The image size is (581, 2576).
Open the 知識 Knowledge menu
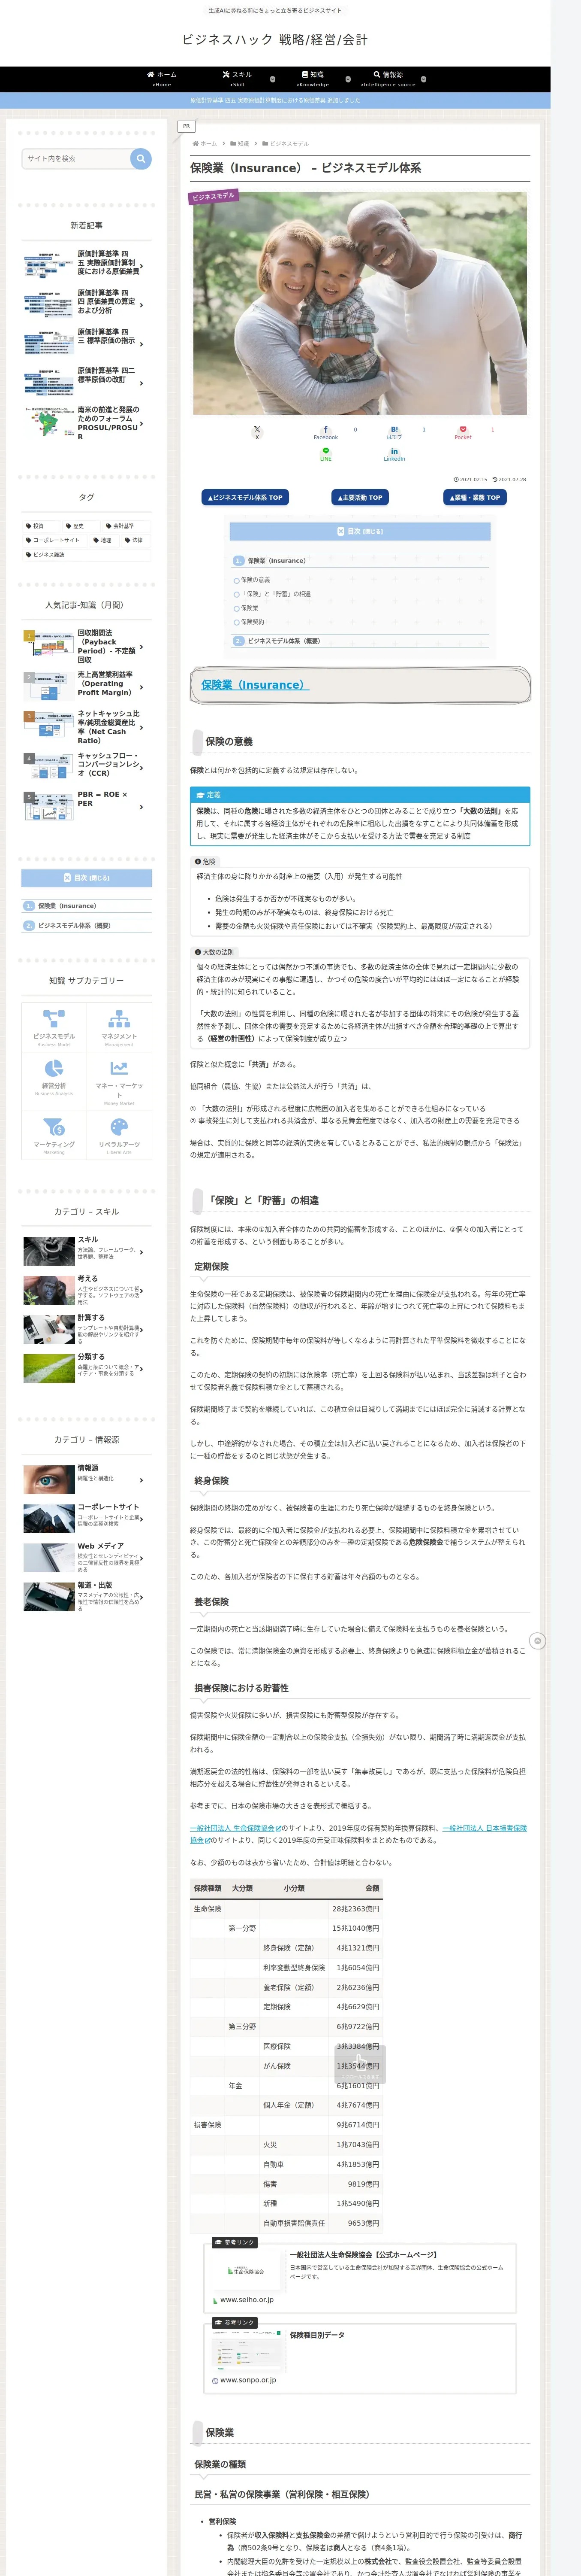[x=313, y=79]
